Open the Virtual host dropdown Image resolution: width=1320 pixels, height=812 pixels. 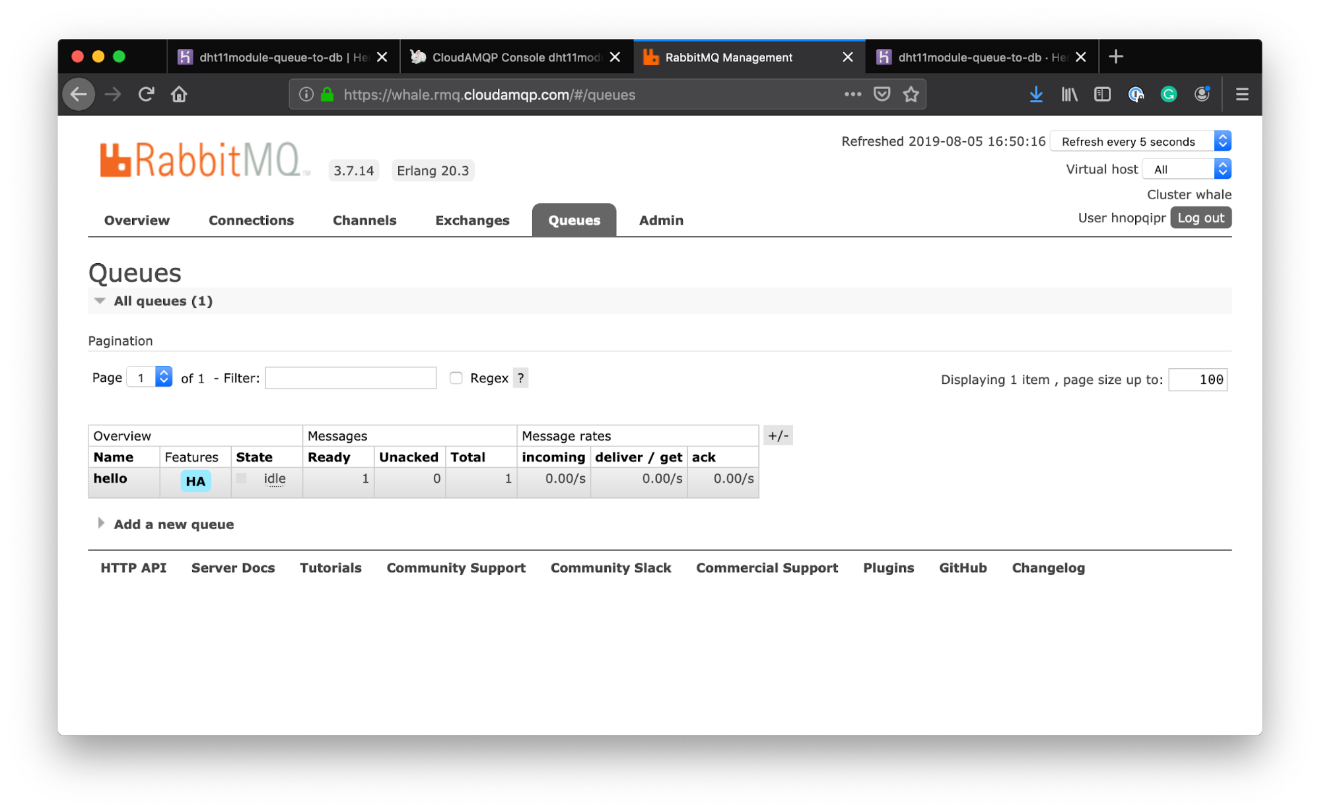(x=1187, y=170)
